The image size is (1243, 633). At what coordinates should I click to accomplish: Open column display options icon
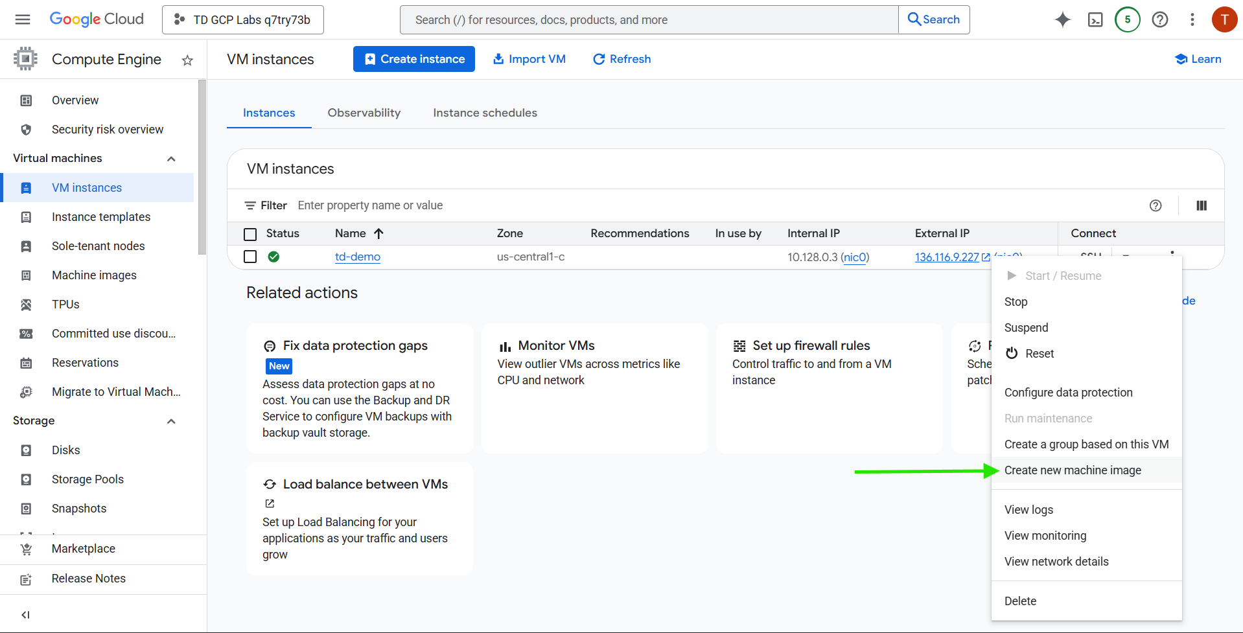[1201, 205]
